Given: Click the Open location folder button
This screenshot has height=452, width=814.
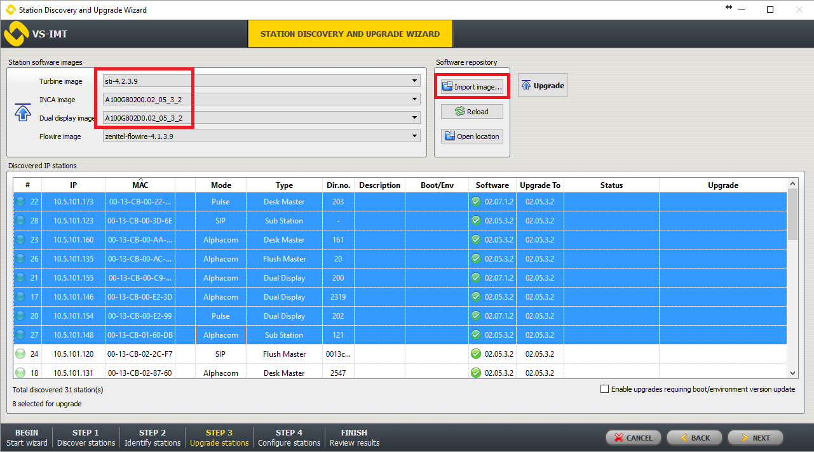Looking at the screenshot, I should pyautogui.click(x=472, y=136).
